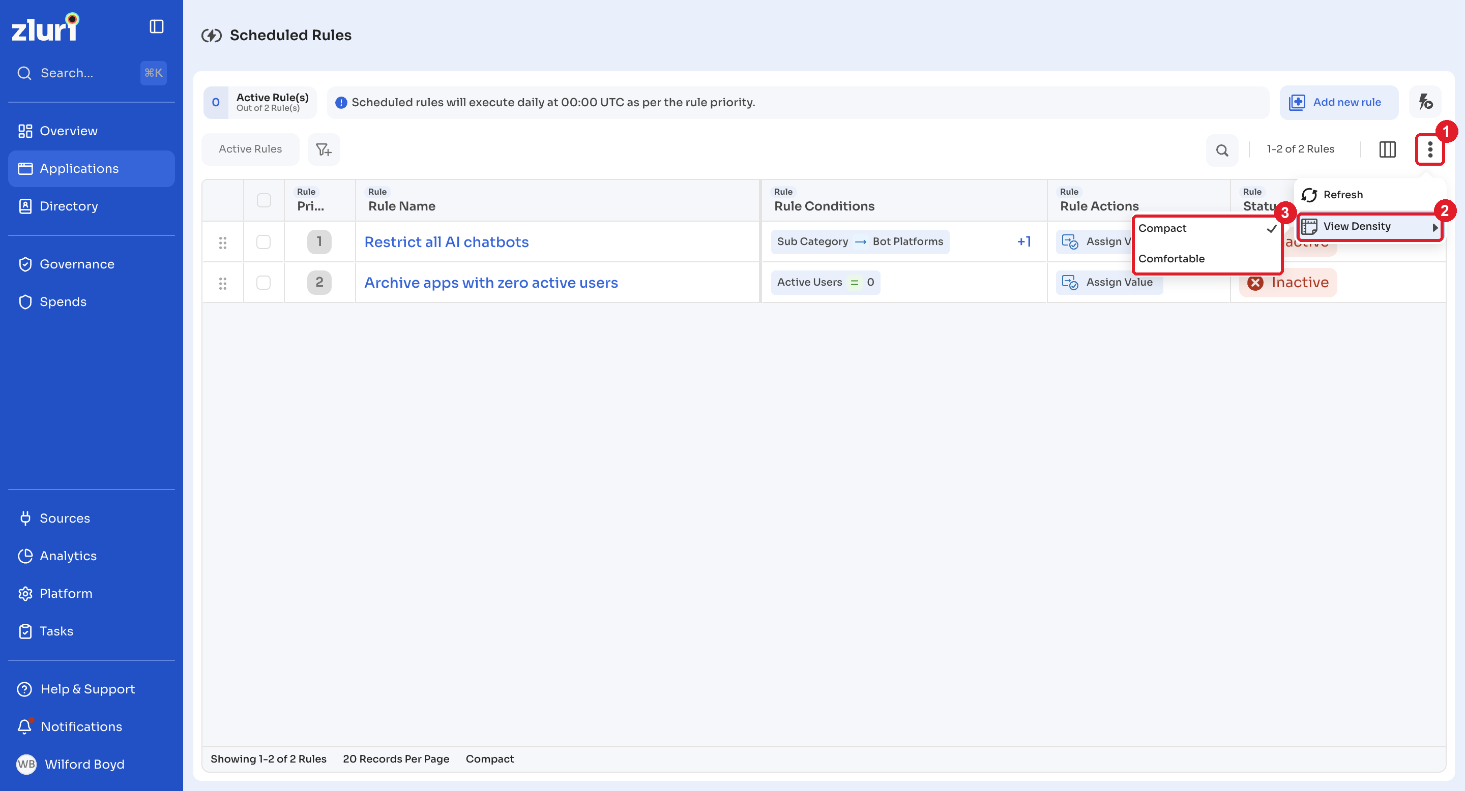This screenshot has height=791, width=1465.
Task: Check the Restrict all AI chatbots row
Action: (263, 242)
